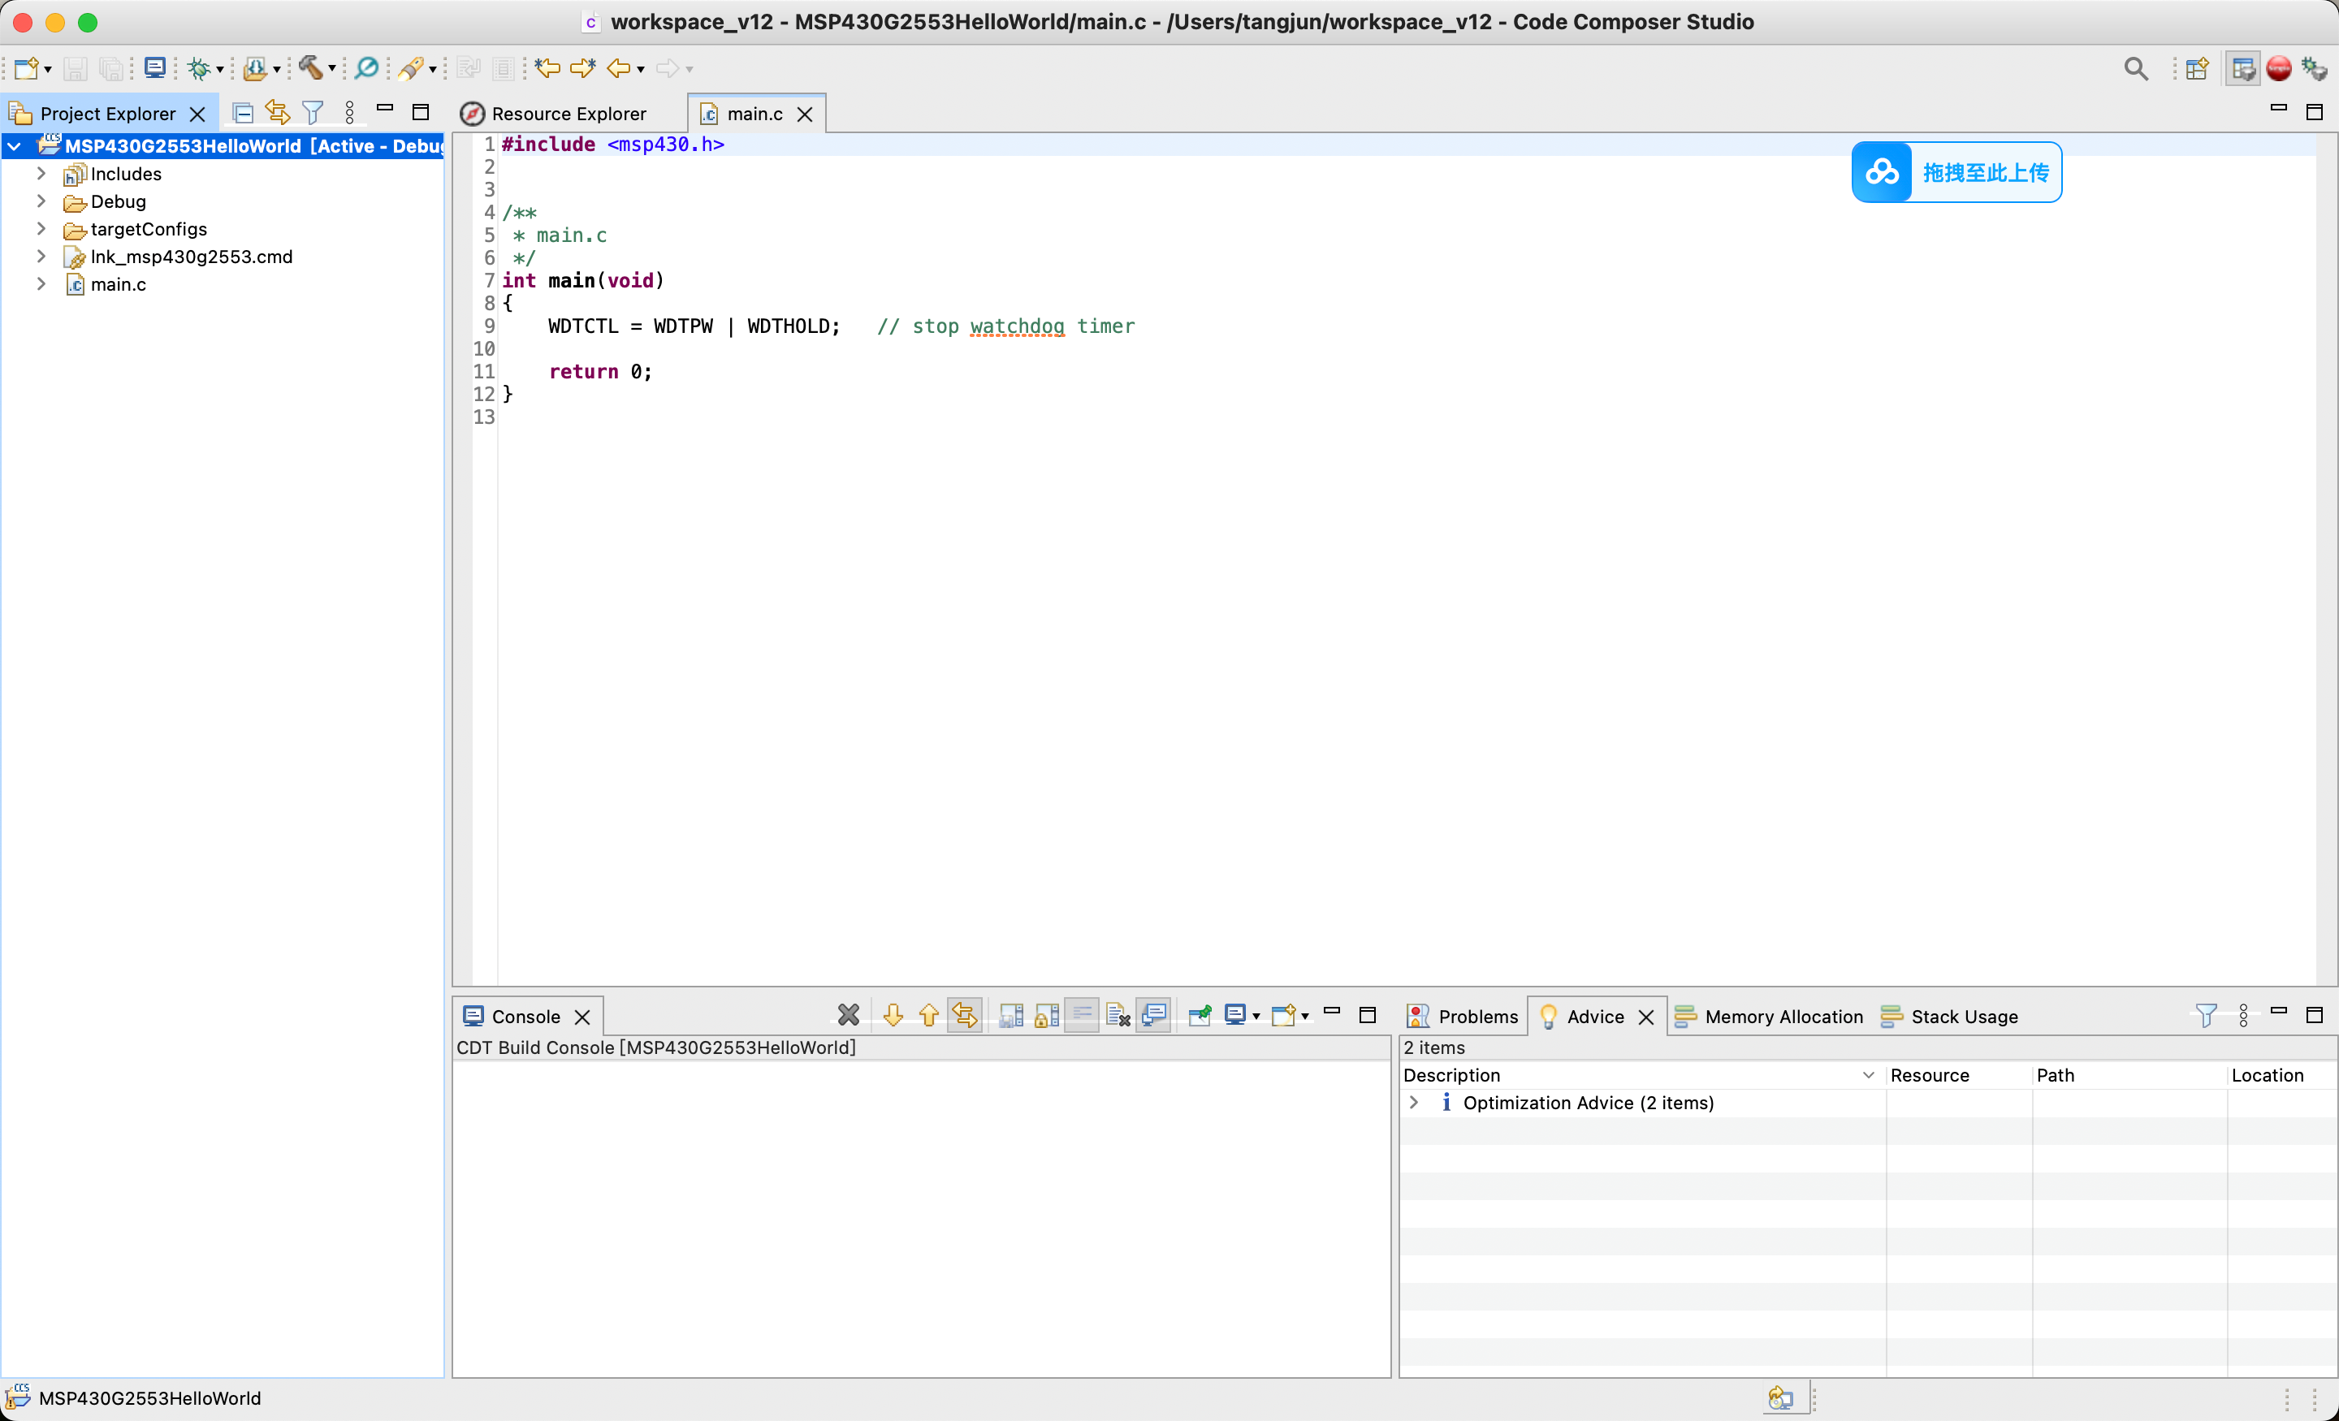Open the Debug dropdown arrow beside the bug
The image size is (2339, 1421).
(219, 69)
